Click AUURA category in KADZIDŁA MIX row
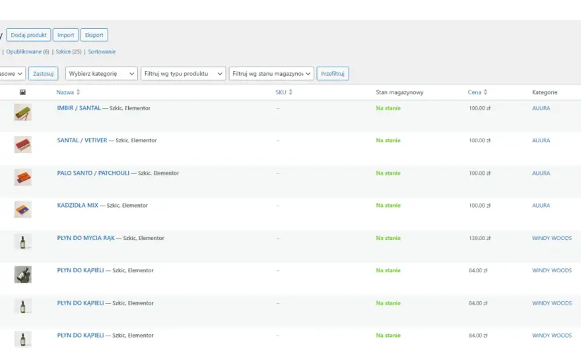This screenshot has height=356, width=581. 541,206
